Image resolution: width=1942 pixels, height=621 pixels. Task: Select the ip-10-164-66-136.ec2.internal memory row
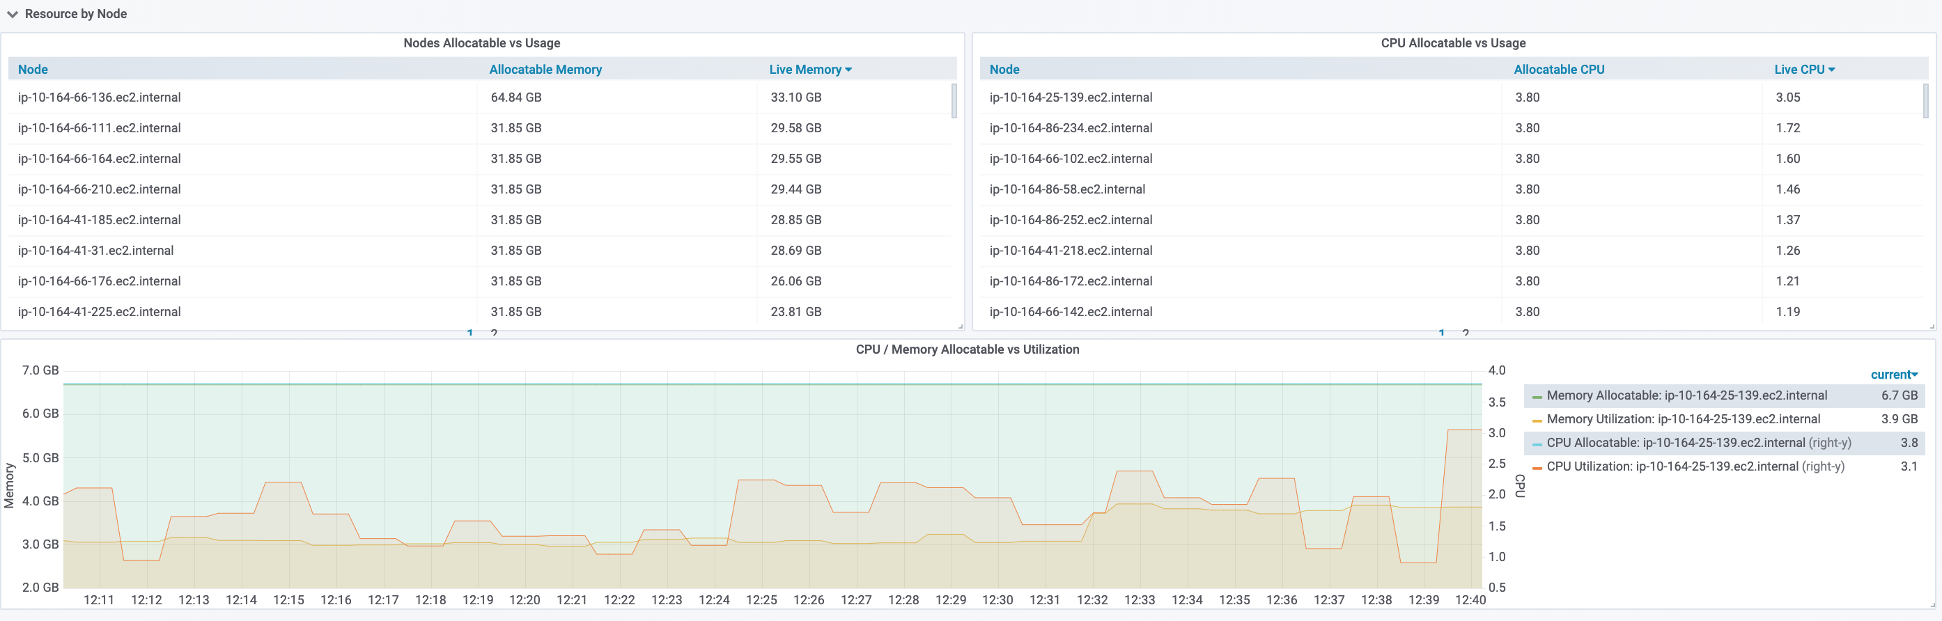tap(479, 97)
